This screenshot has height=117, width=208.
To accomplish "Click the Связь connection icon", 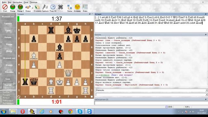I will point(70,7).
